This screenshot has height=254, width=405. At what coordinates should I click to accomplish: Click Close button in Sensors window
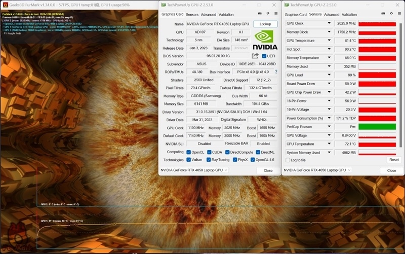[391, 170]
